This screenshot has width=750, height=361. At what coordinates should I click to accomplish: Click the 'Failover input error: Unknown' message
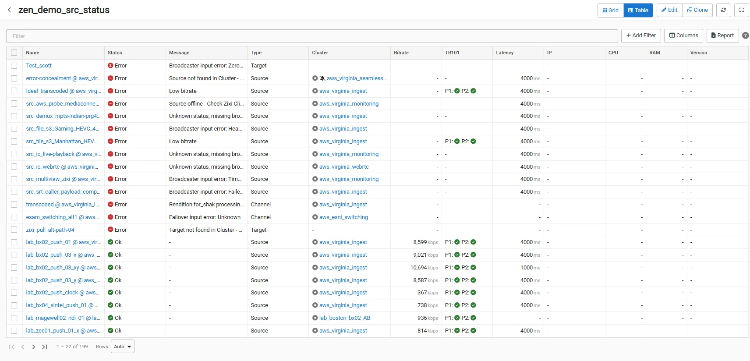[205, 217]
